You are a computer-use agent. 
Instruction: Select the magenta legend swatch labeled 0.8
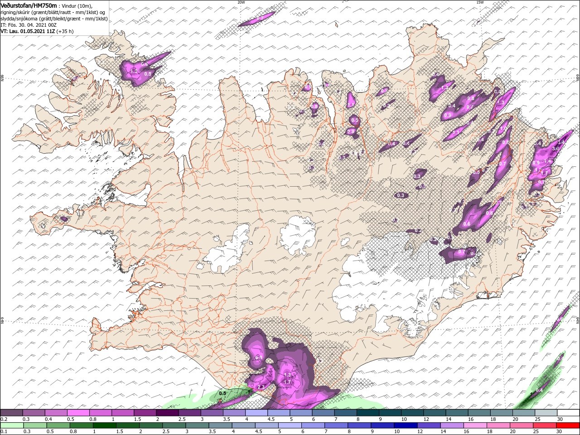[x=100, y=413]
